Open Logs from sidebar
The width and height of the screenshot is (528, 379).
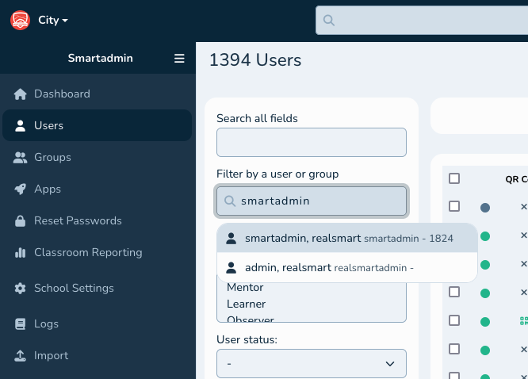46,323
